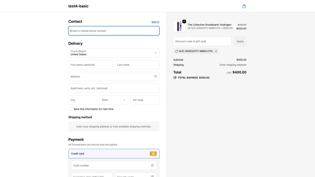Select the Credit card payment option
Screen dimensions: 315x177
coord(114,153)
